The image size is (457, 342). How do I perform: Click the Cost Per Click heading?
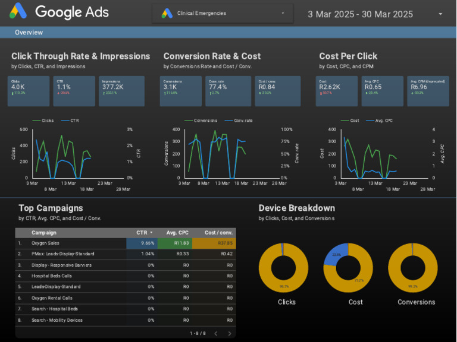coord(348,56)
